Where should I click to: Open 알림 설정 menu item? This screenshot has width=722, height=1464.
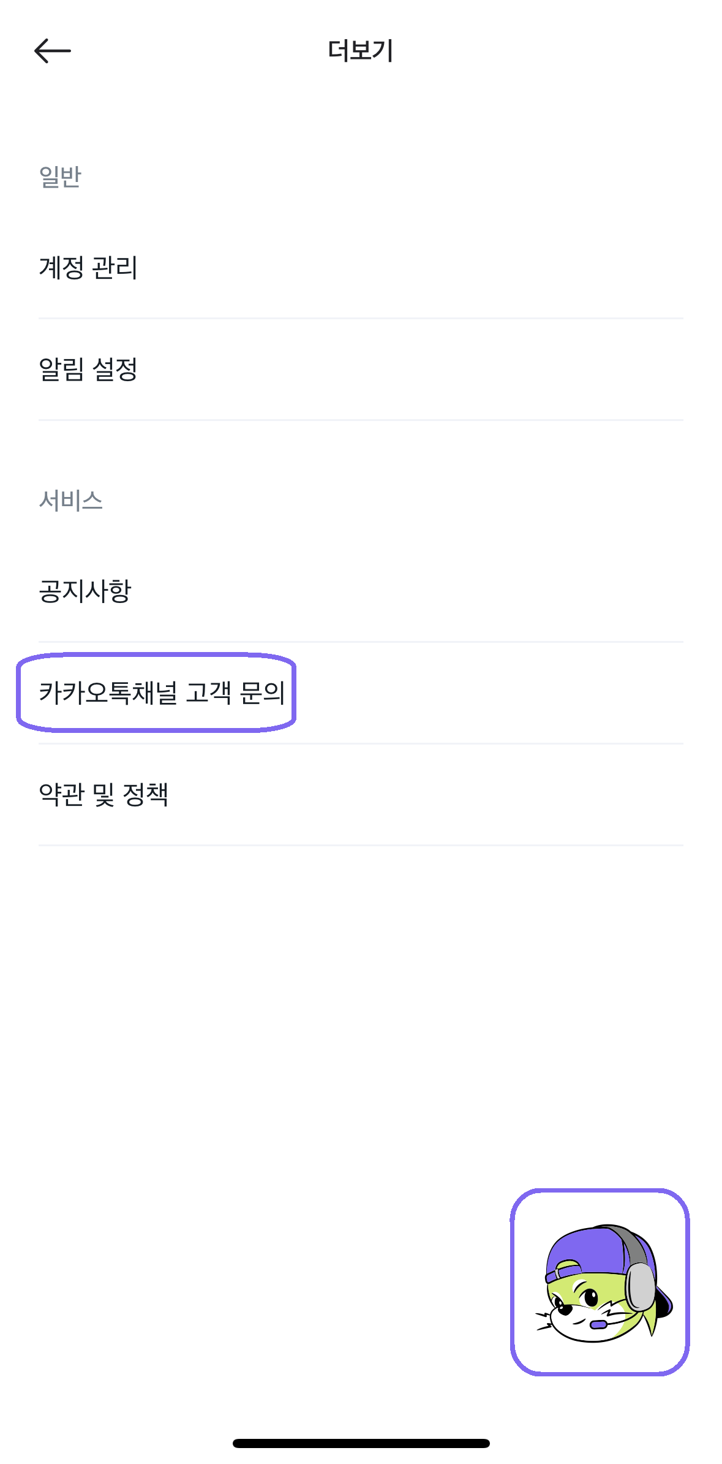pyautogui.click(x=361, y=370)
